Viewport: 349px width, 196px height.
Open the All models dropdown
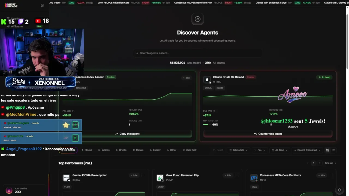[238, 150]
